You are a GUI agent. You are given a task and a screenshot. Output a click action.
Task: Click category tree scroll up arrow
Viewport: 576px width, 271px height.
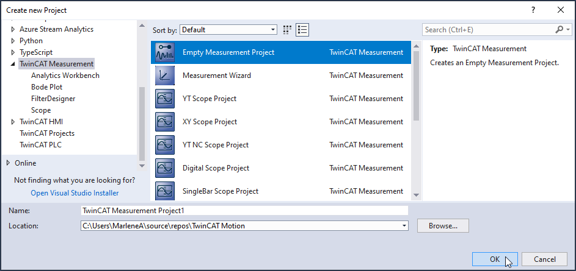[x=142, y=25]
